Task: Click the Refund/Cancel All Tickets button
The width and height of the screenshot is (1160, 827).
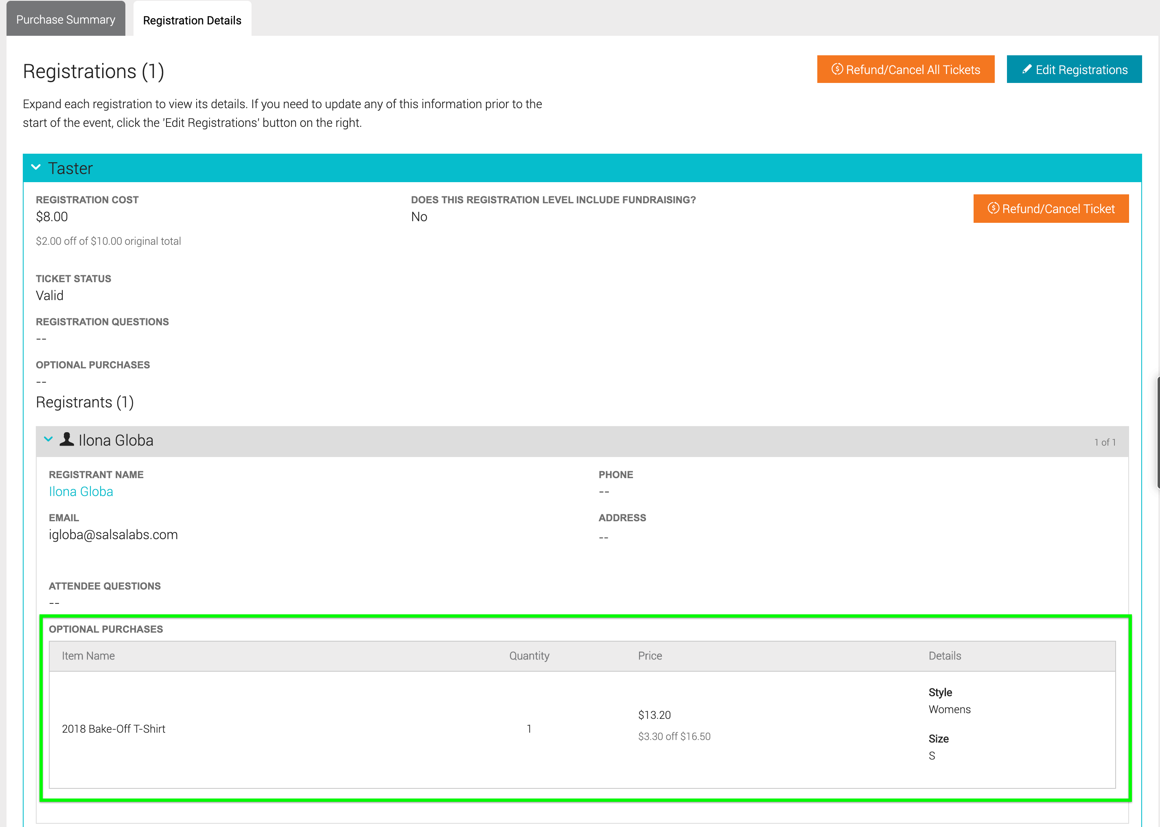Action: 906,69
